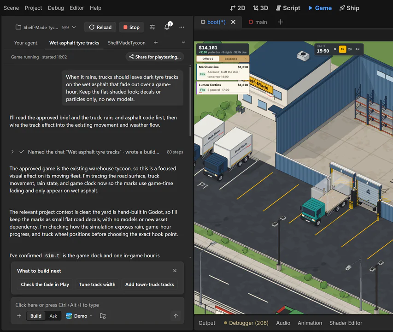The height and width of the screenshot is (332, 393).
Task: Set game speed to 2x
Action: (x=350, y=49)
